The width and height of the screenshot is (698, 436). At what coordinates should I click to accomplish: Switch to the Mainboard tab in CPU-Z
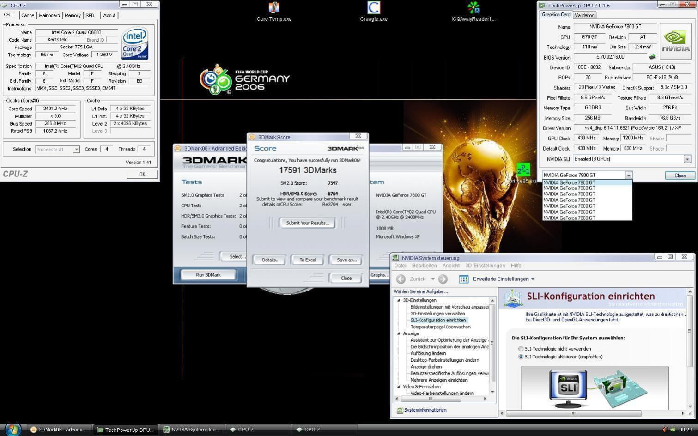click(49, 16)
